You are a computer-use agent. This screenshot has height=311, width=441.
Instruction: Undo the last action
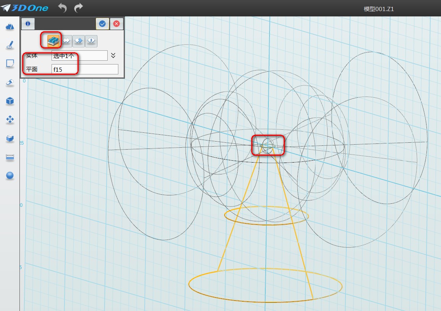[x=63, y=7]
